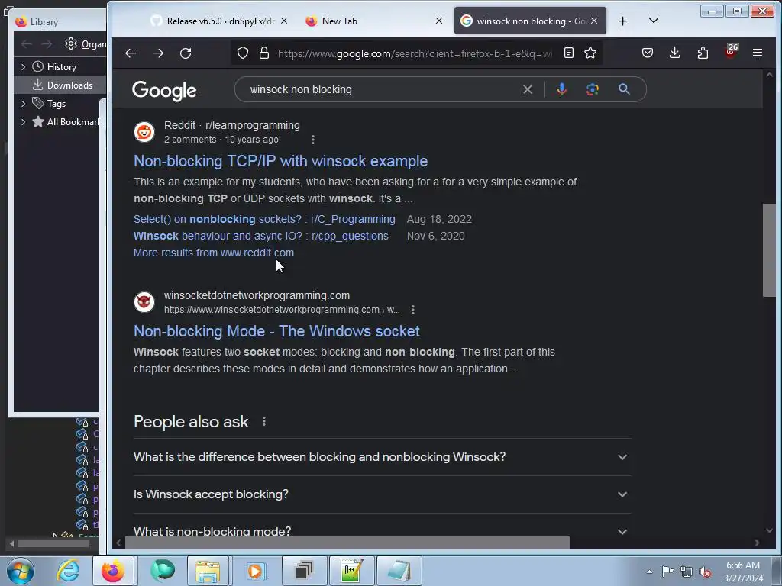782x586 pixels.
Task: Open a new Firefox tab
Action: 623,21
